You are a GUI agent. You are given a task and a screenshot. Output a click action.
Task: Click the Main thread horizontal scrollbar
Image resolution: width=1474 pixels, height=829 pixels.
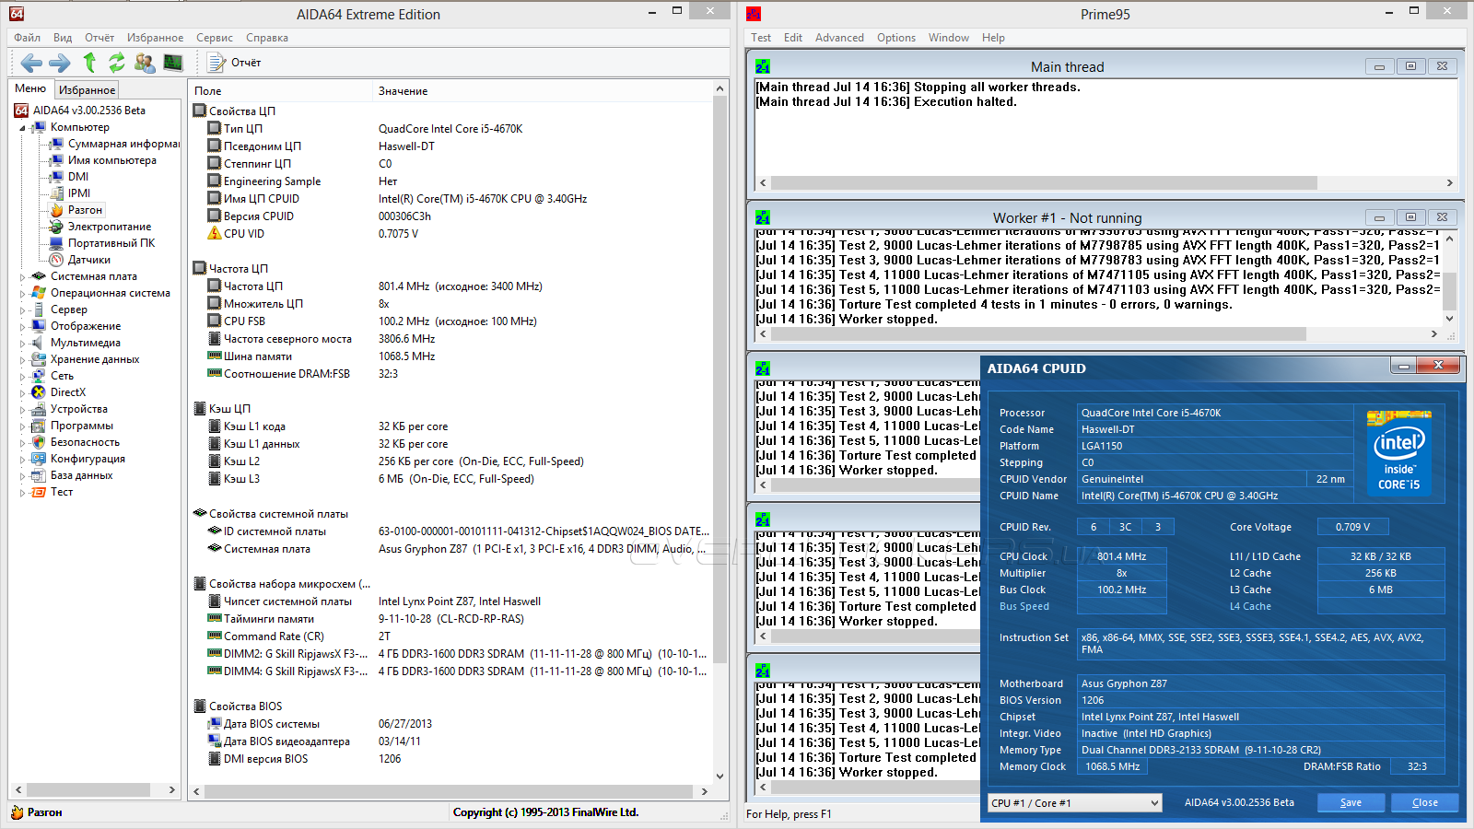click(1043, 183)
